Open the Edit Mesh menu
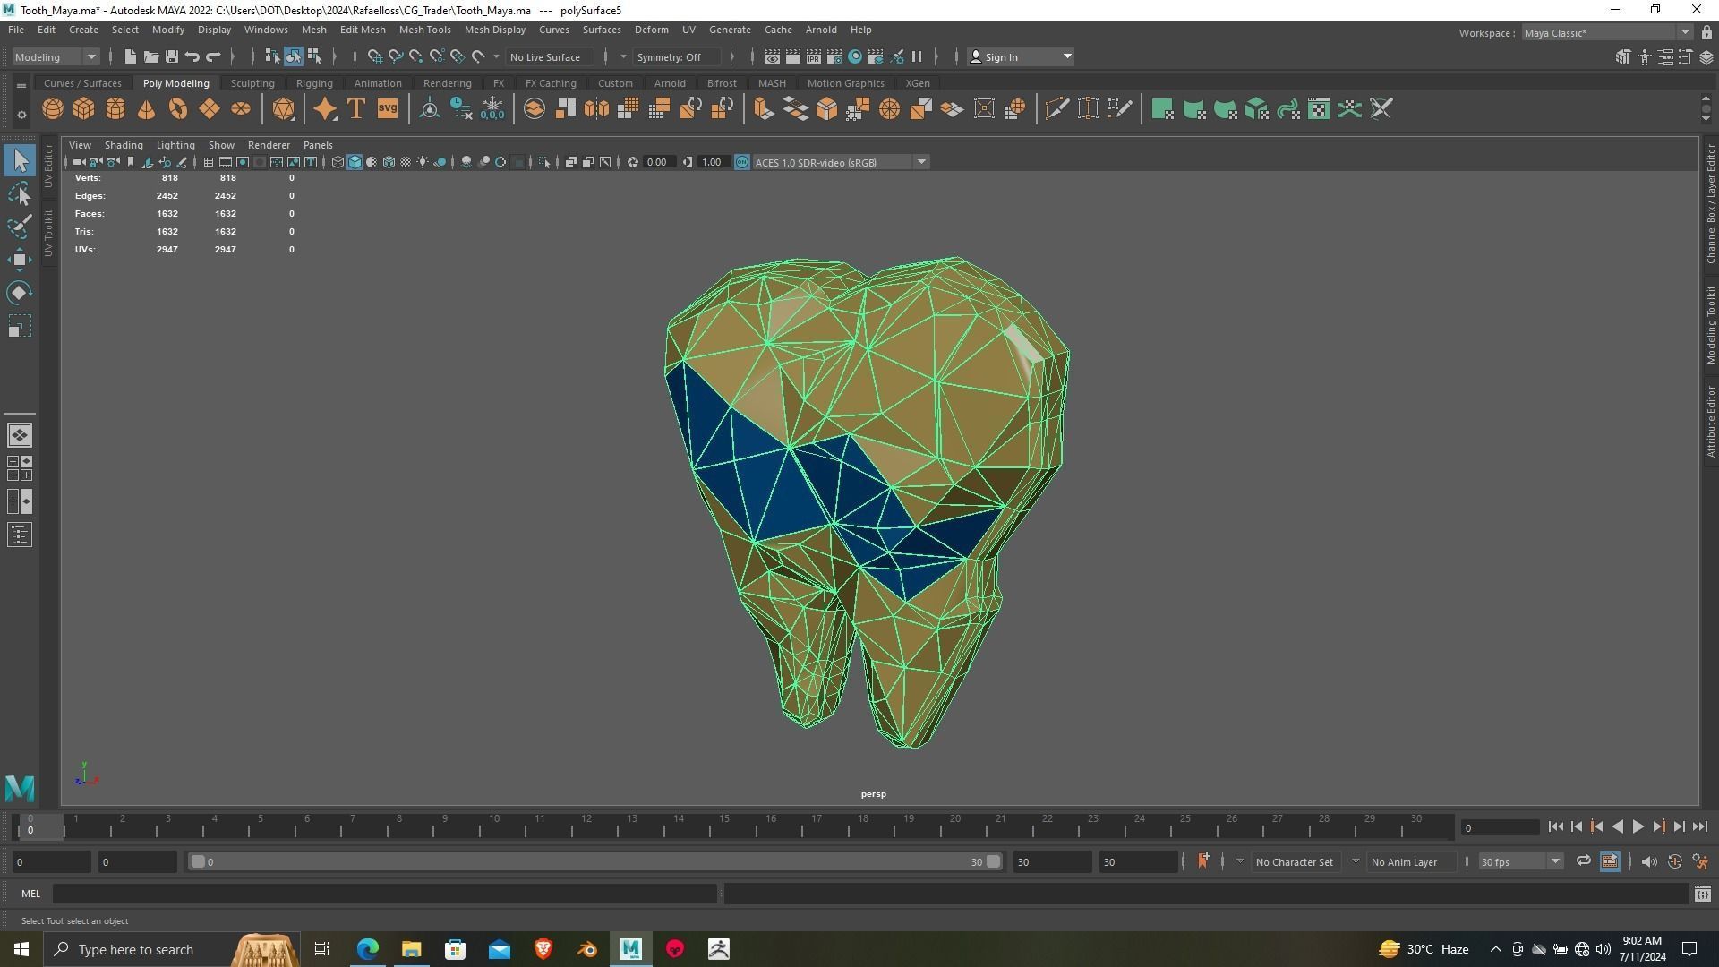The image size is (1719, 967). pyautogui.click(x=363, y=30)
